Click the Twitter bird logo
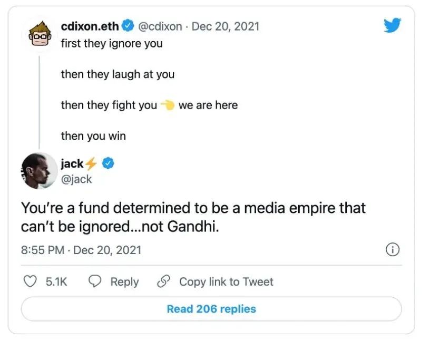 [392, 25]
